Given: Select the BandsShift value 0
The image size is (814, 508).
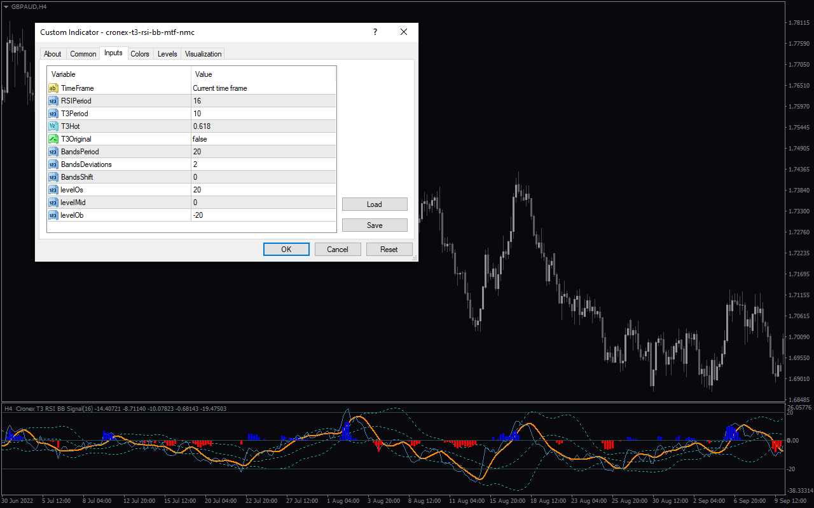Looking at the screenshot, I should pyautogui.click(x=195, y=177).
